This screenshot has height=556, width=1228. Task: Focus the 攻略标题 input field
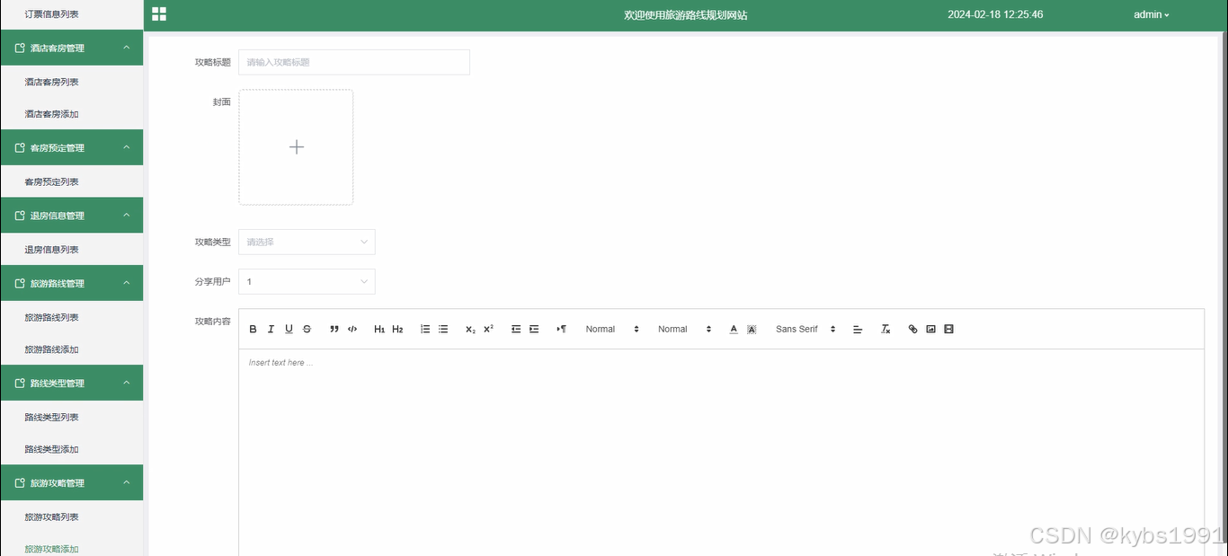(353, 62)
